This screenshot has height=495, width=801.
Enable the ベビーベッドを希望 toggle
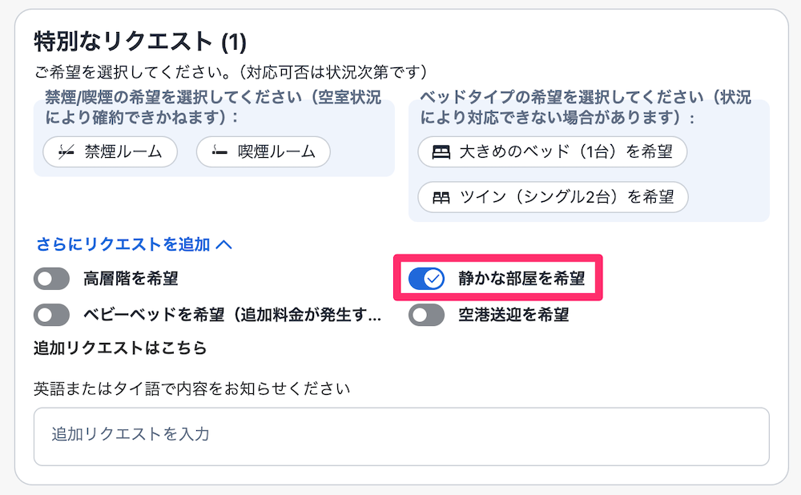pyautogui.click(x=52, y=315)
